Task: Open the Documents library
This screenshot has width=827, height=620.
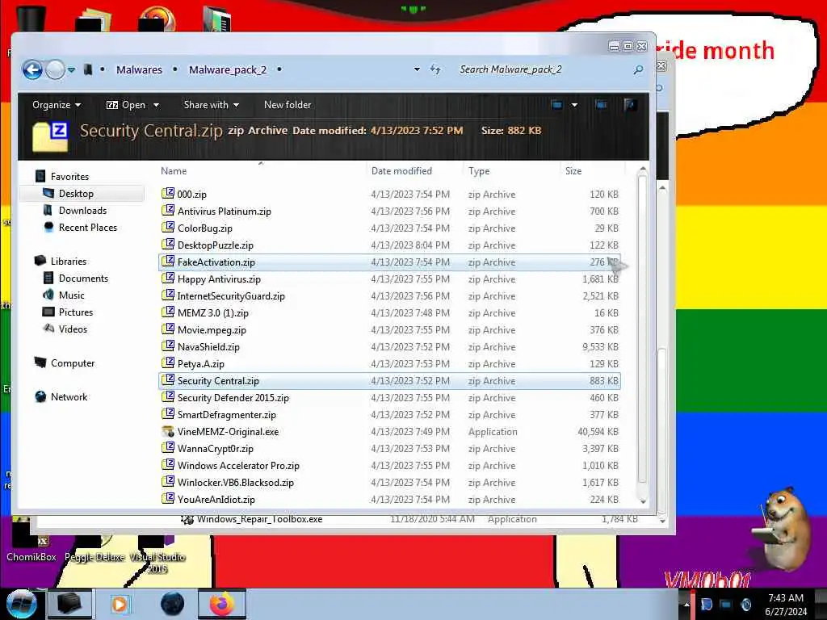Action: click(83, 278)
